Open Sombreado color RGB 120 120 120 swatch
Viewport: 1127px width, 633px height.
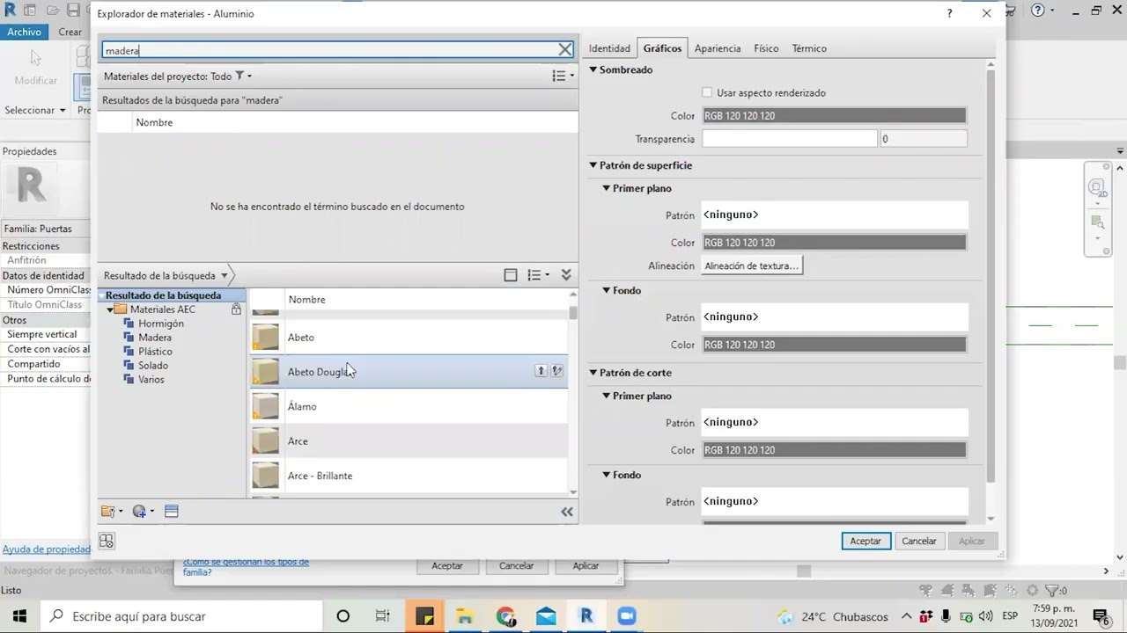pos(834,115)
